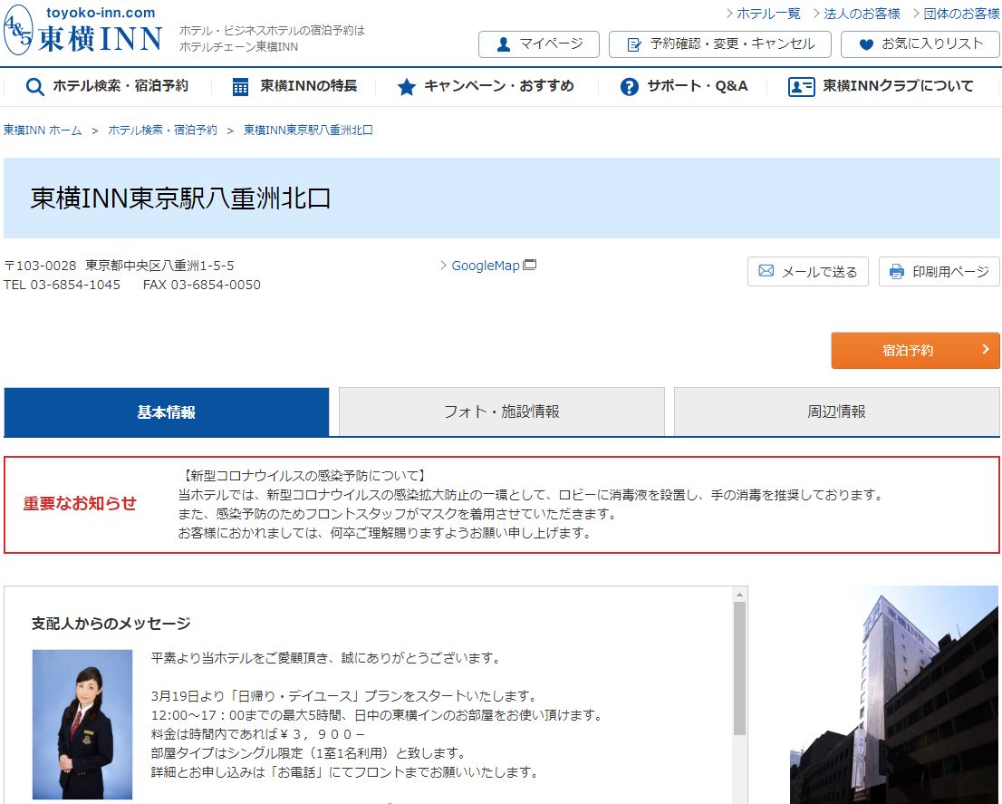Click the toyoko-inn.com site text
1002x804 pixels.
(101, 13)
